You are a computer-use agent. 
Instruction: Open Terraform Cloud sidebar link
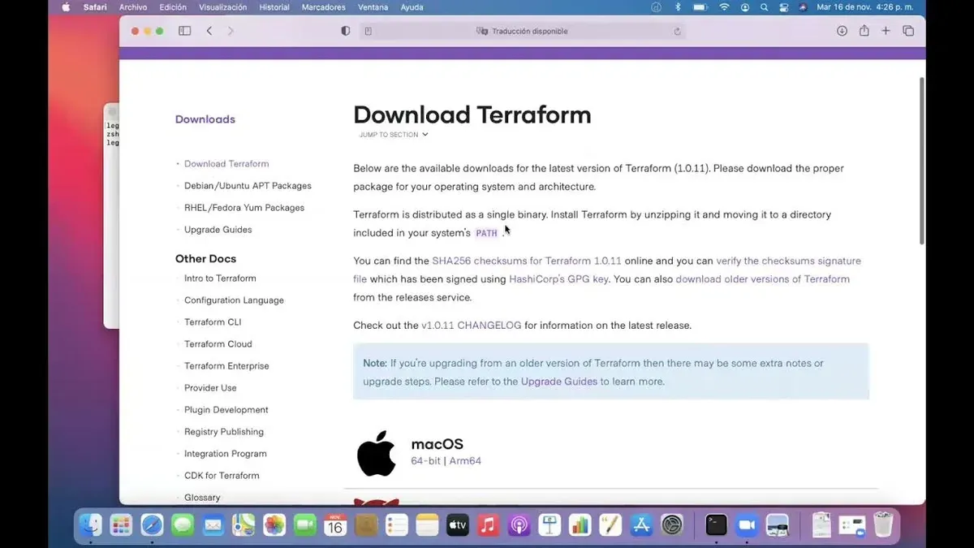point(218,344)
